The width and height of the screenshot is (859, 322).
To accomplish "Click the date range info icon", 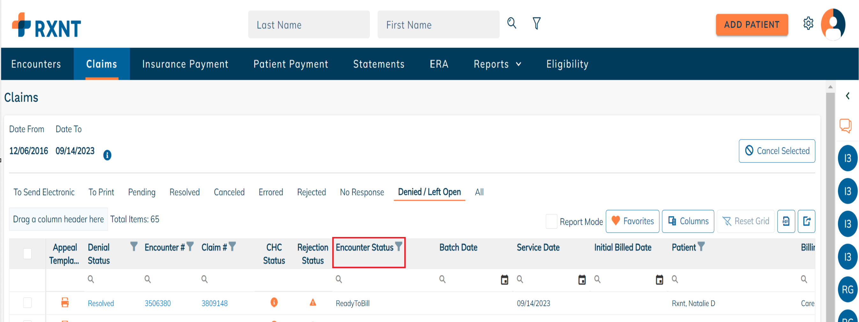I will pos(107,155).
